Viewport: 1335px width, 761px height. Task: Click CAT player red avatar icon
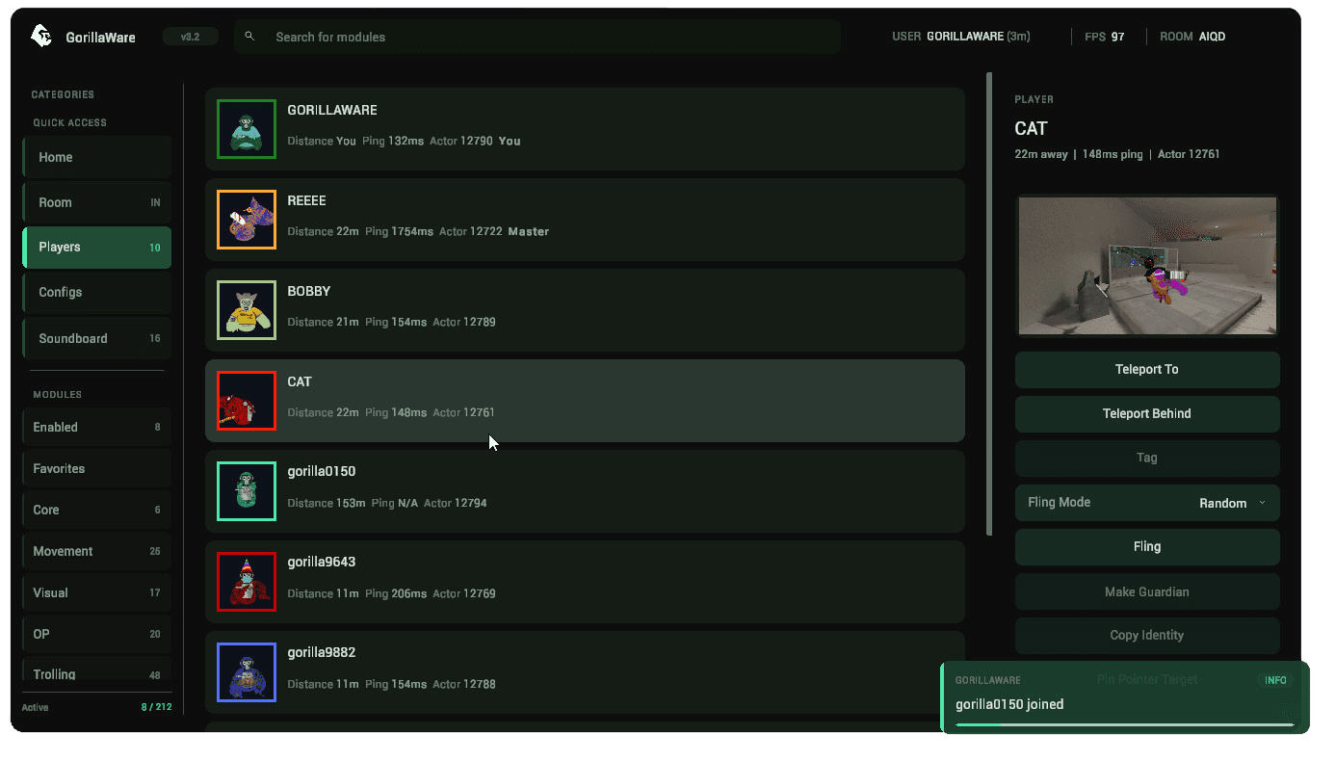[x=247, y=401]
